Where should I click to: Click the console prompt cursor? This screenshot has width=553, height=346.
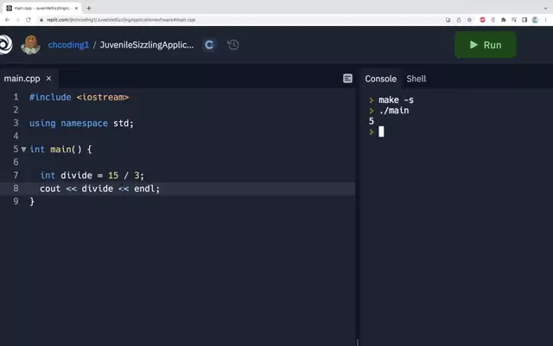tap(381, 131)
